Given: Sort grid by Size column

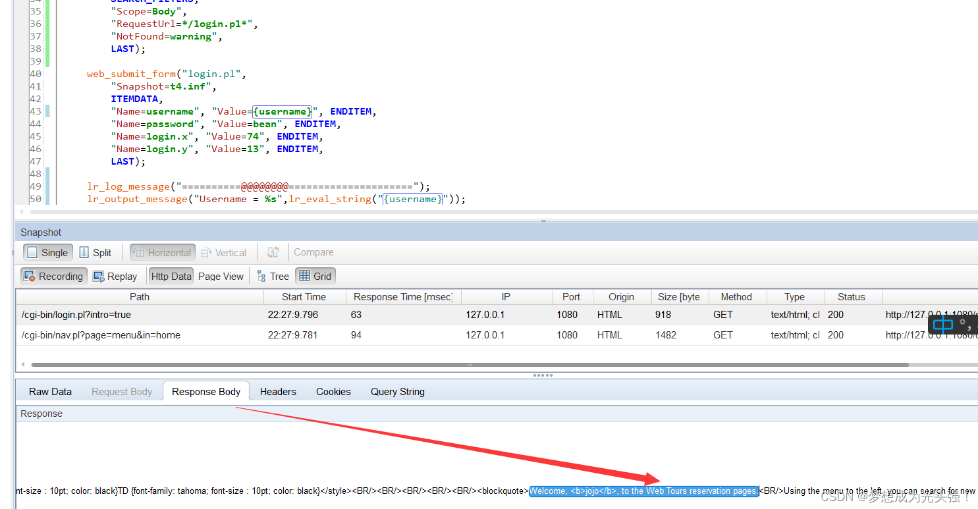Looking at the screenshot, I should tap(680, 297).
